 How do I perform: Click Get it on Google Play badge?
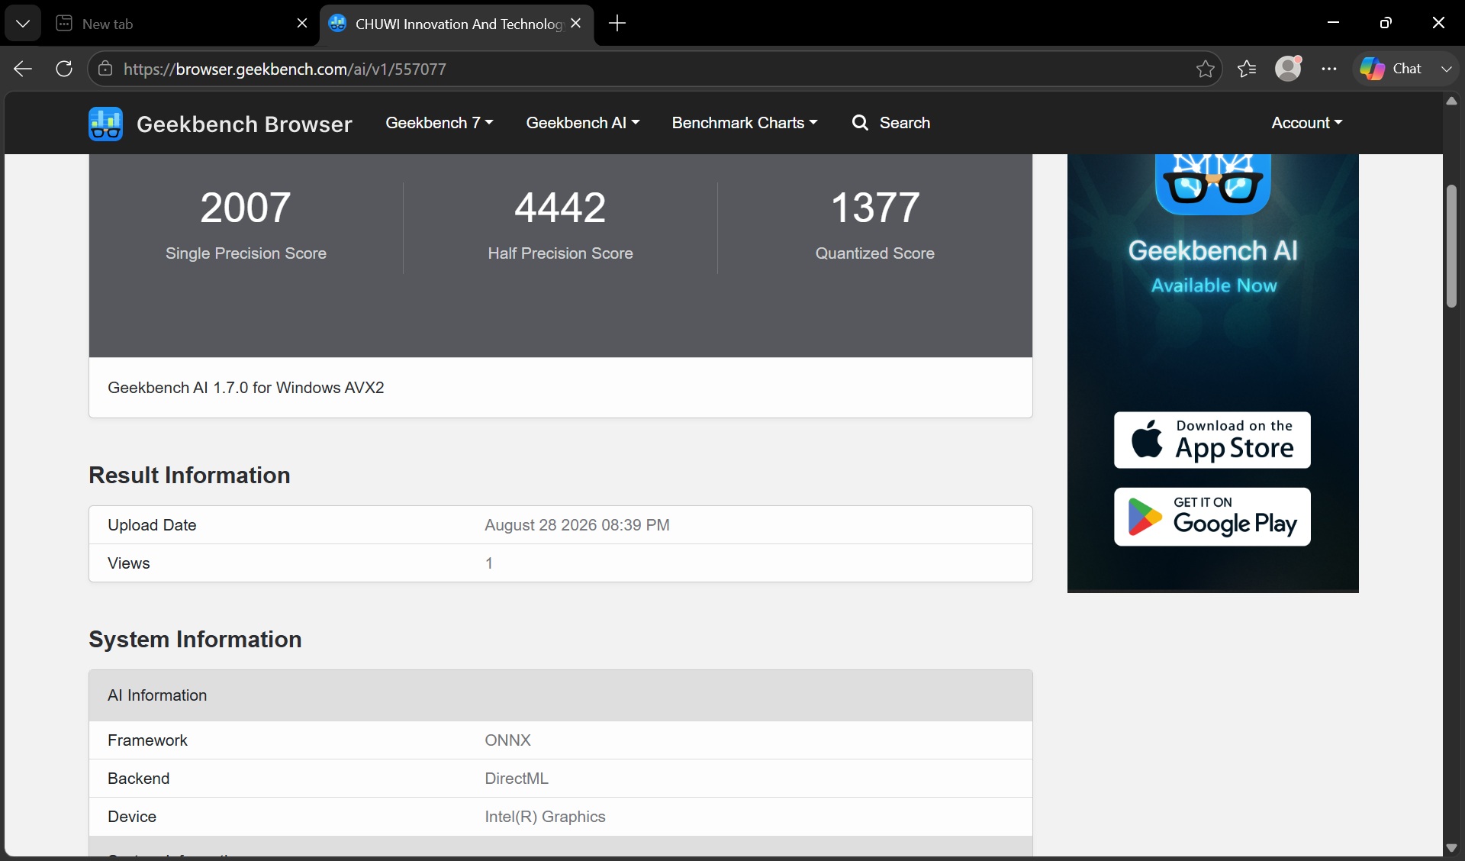(1212, 517)
